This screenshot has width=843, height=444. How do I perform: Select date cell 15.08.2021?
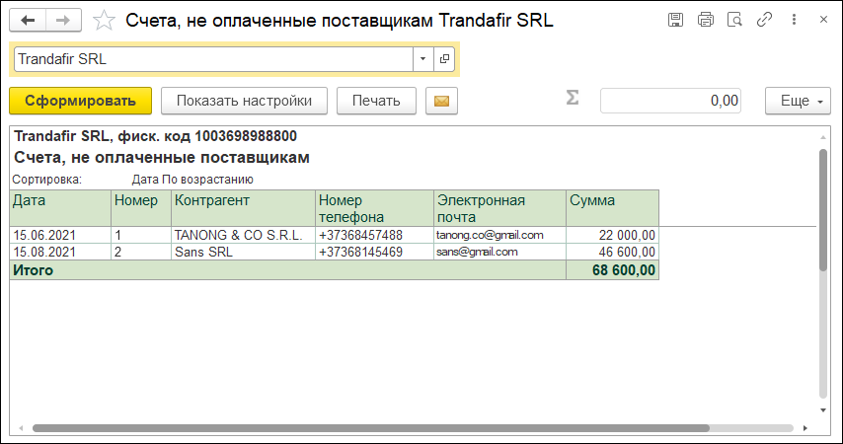coord(60,253)
